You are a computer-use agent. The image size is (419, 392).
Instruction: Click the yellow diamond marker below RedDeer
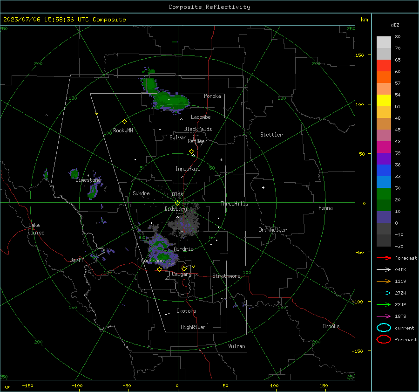pyautogui.click(x=192, y=151)
